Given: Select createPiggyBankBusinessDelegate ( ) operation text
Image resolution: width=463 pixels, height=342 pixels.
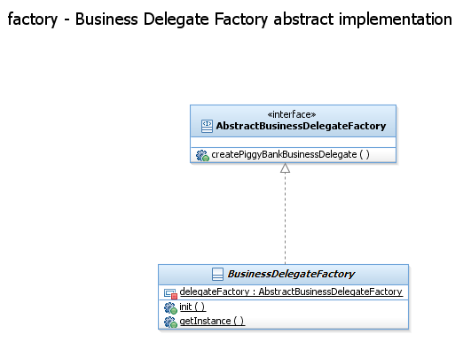Looking at the screenshot, I should (290, 154).
